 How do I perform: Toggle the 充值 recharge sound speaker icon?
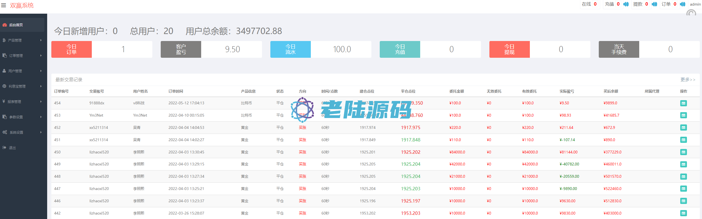click(626, 4)
